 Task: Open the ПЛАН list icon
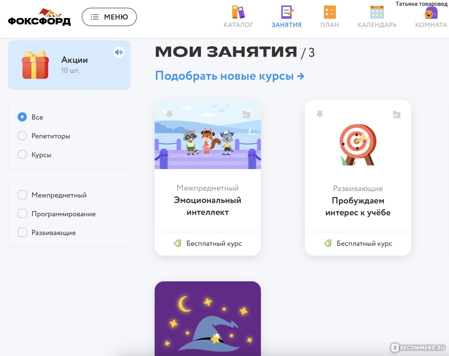329,12
